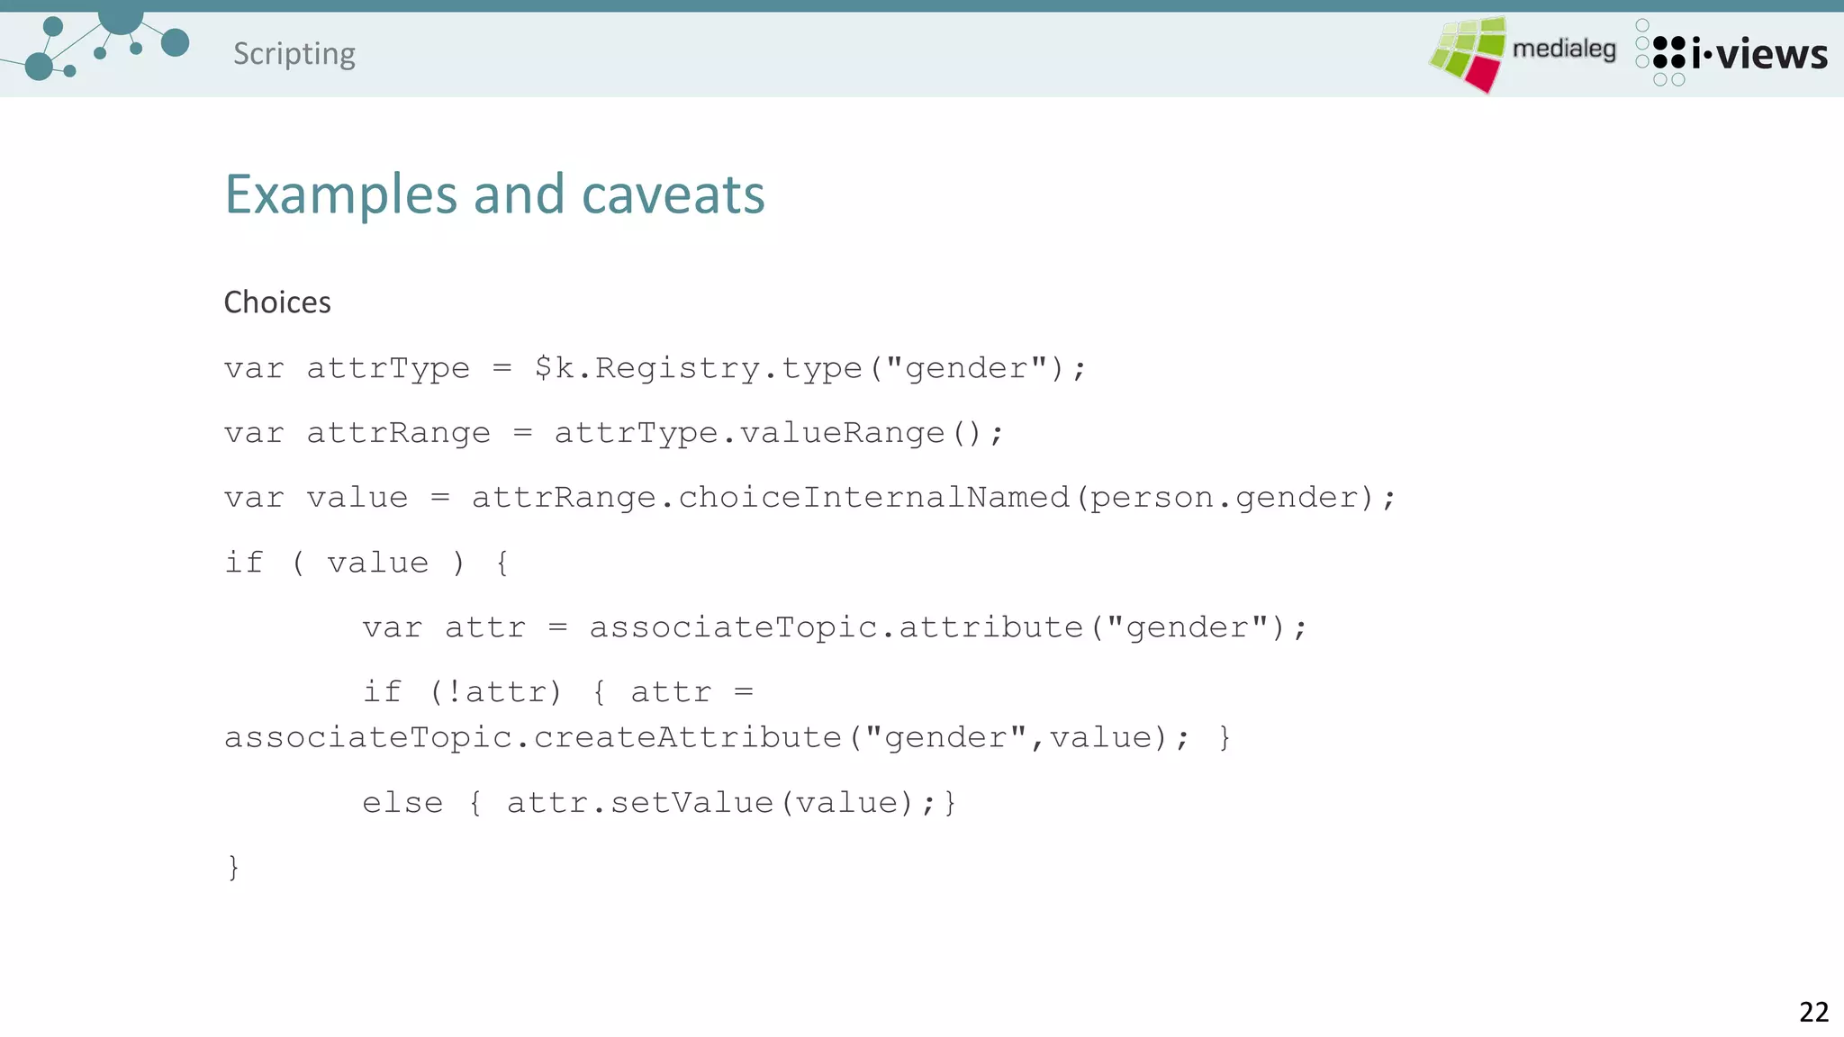The height and width of the screenshot is (1037, 1844).
Task: Click the slide number 22
Action: click(1813, 1012)
